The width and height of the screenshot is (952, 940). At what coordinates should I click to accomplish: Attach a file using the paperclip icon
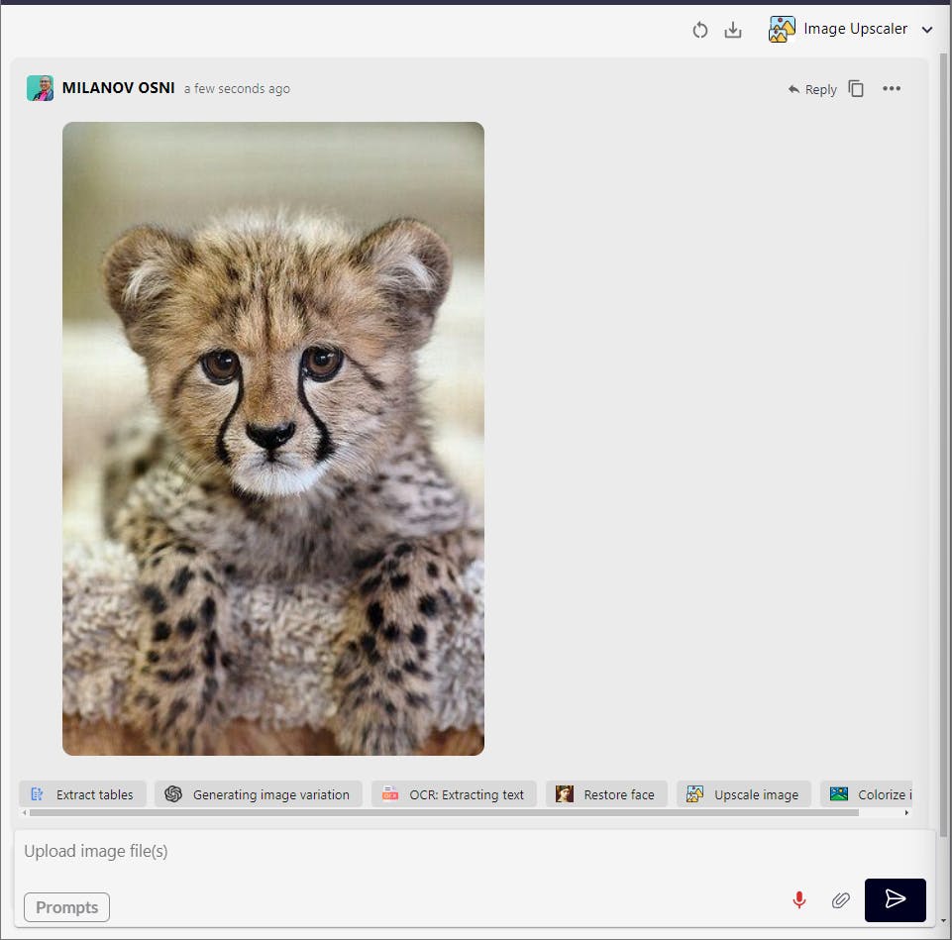[840, 900]
